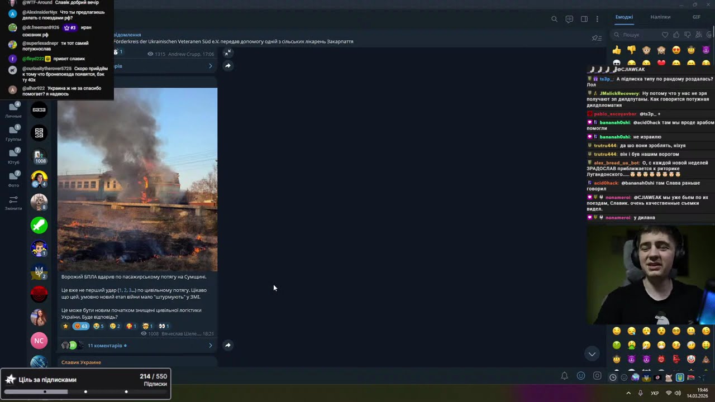This screenshot has height=402, width=715.
Task: Expand comments with chevron beside 11 коментарів
Action: point(210,346)
